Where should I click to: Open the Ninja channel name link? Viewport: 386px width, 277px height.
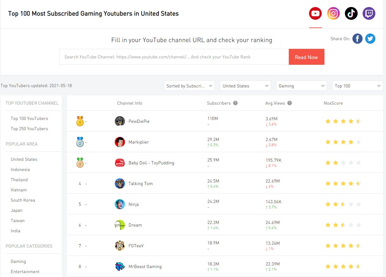[134, 204]
